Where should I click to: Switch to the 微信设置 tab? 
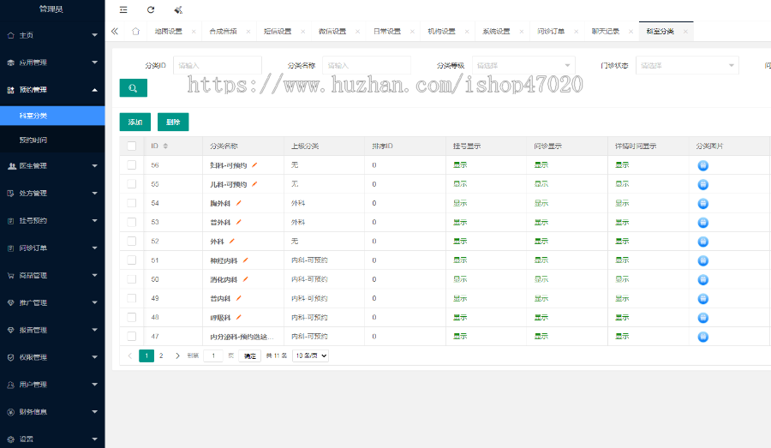[x=332, y=32]
